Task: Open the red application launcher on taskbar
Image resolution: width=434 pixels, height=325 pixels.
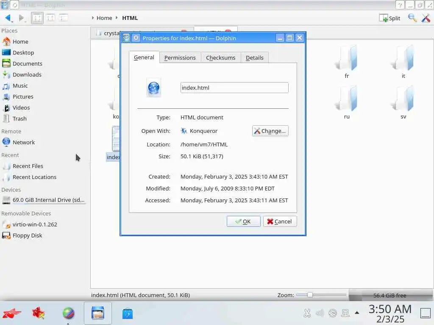Action: 12,314
